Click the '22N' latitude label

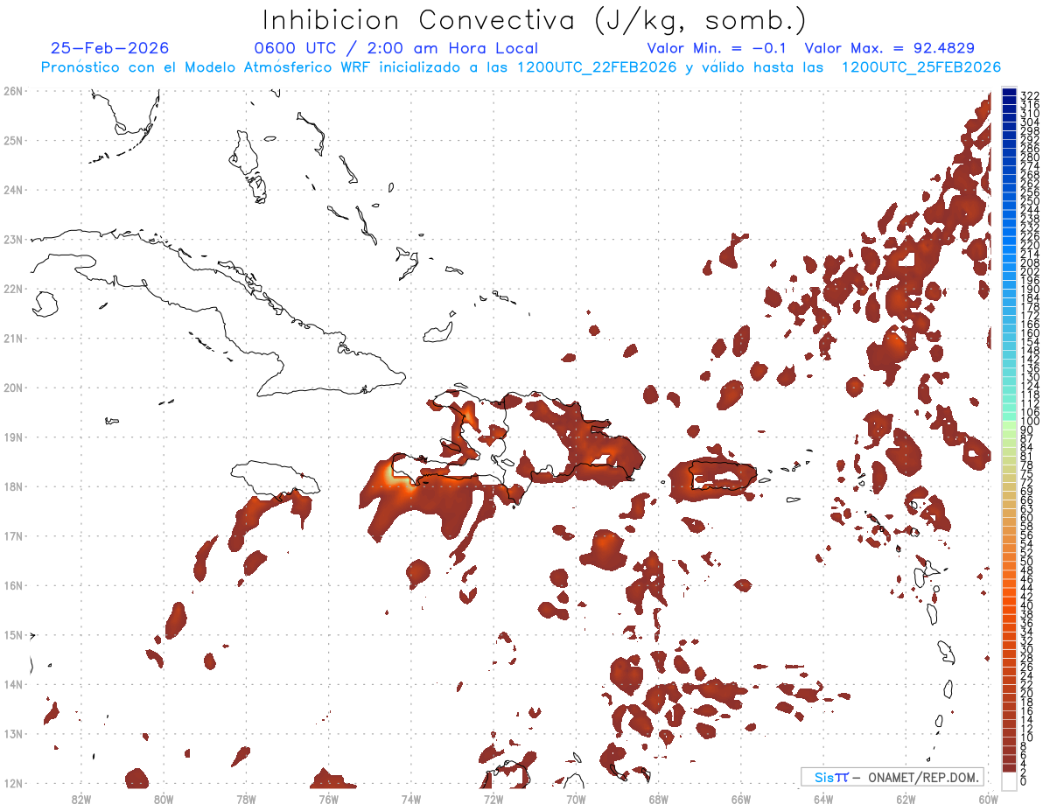[13, 289]
